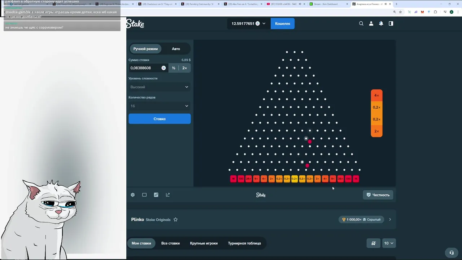The height and width of the screenshot is (260, 462).
Task: Open the balance currency dropdown chevron
Action: click(264, 23)
